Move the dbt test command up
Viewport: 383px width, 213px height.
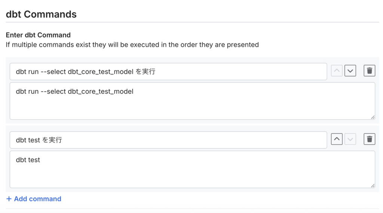click(337, 139)
